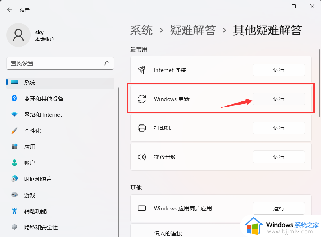Click the Internet 连接 label

[170, 70]
